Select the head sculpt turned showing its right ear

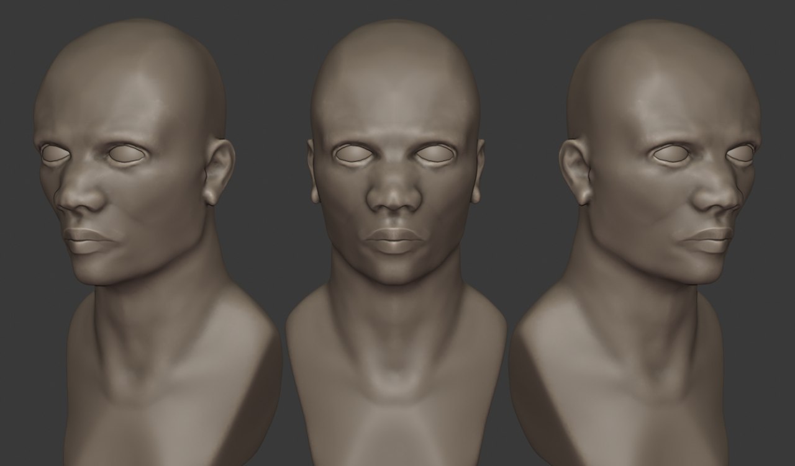(x=634, y=242)
